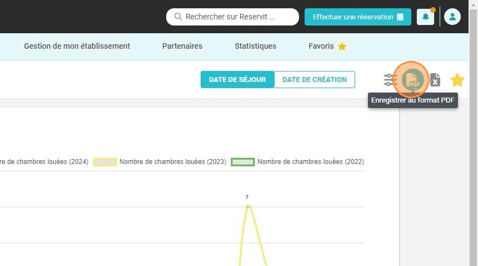The width and height of the screenshot is (478, 266).
Task: Click legend label Nombre de chambres louées (2023)
Action: (x=173, y=162)
